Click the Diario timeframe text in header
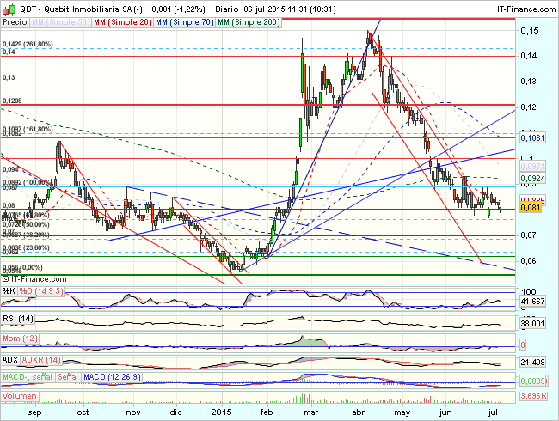The width and height of the screenshot is (559, 421). (227, 9)
